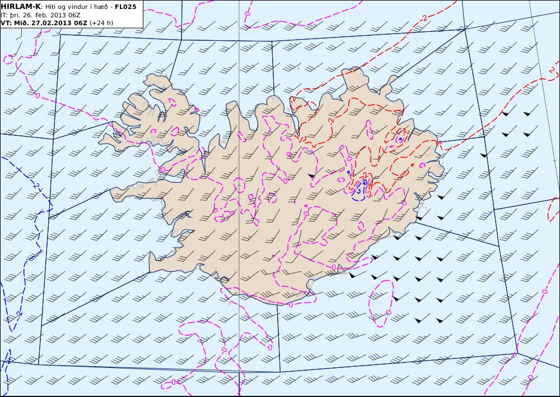The image size is (560, 397).
Task: Click the "(+24 h)" forecast offset text
Action: tap(101, 23)
